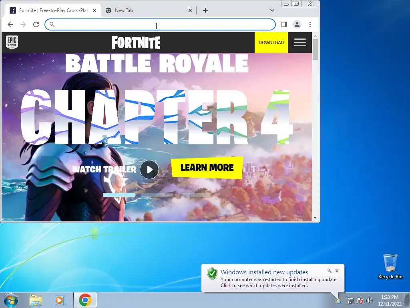The image size is (410, 308).
Task: Select the first carousel slide indicator
Action: click(x=119, y=195)
